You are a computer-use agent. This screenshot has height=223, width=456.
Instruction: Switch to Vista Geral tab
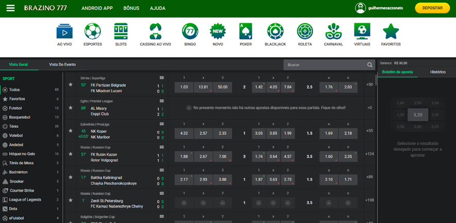pos(19,64)
